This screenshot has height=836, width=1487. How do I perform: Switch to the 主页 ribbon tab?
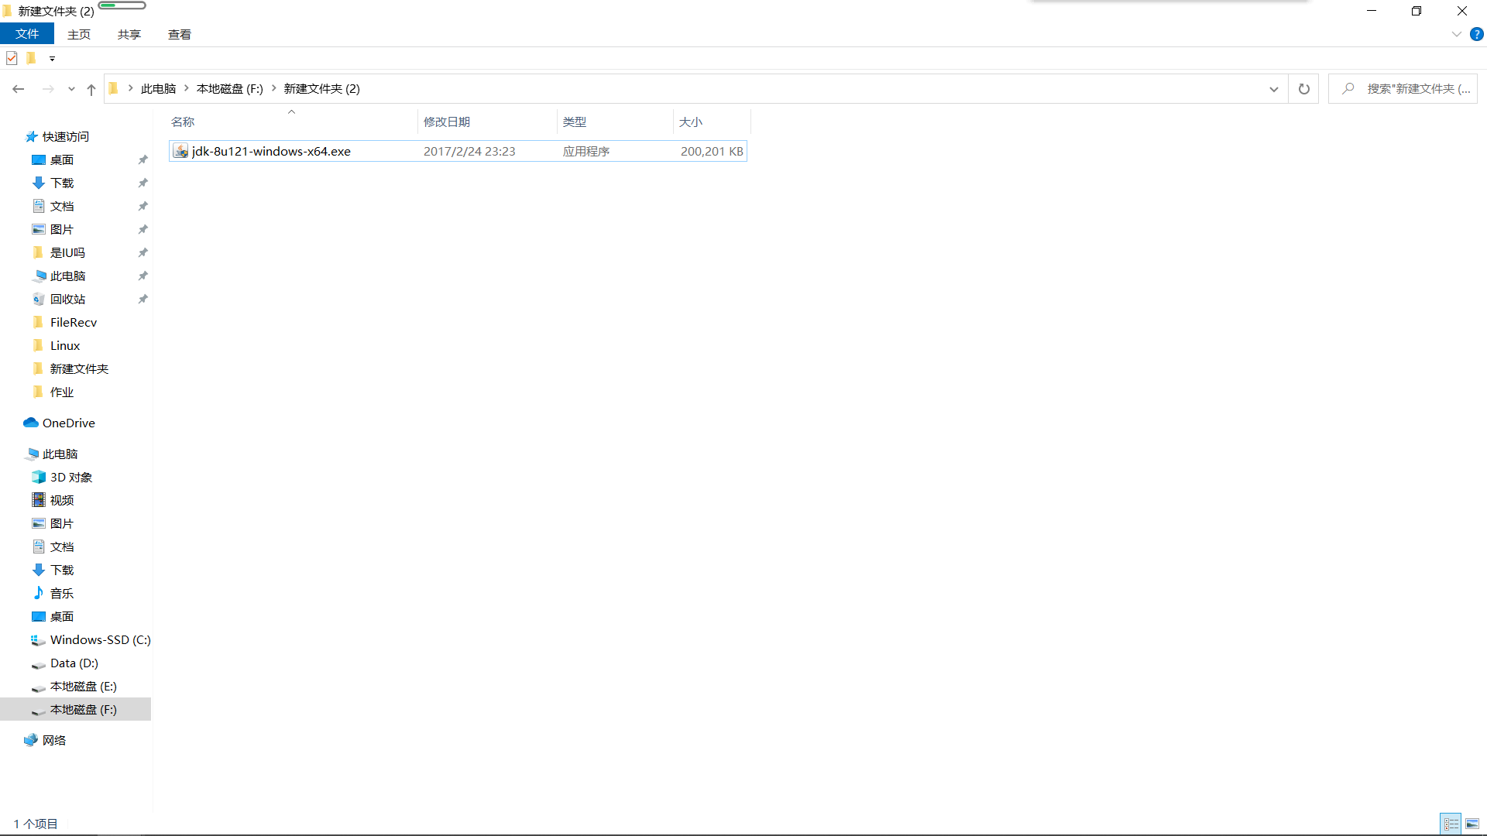pos(79,34)
